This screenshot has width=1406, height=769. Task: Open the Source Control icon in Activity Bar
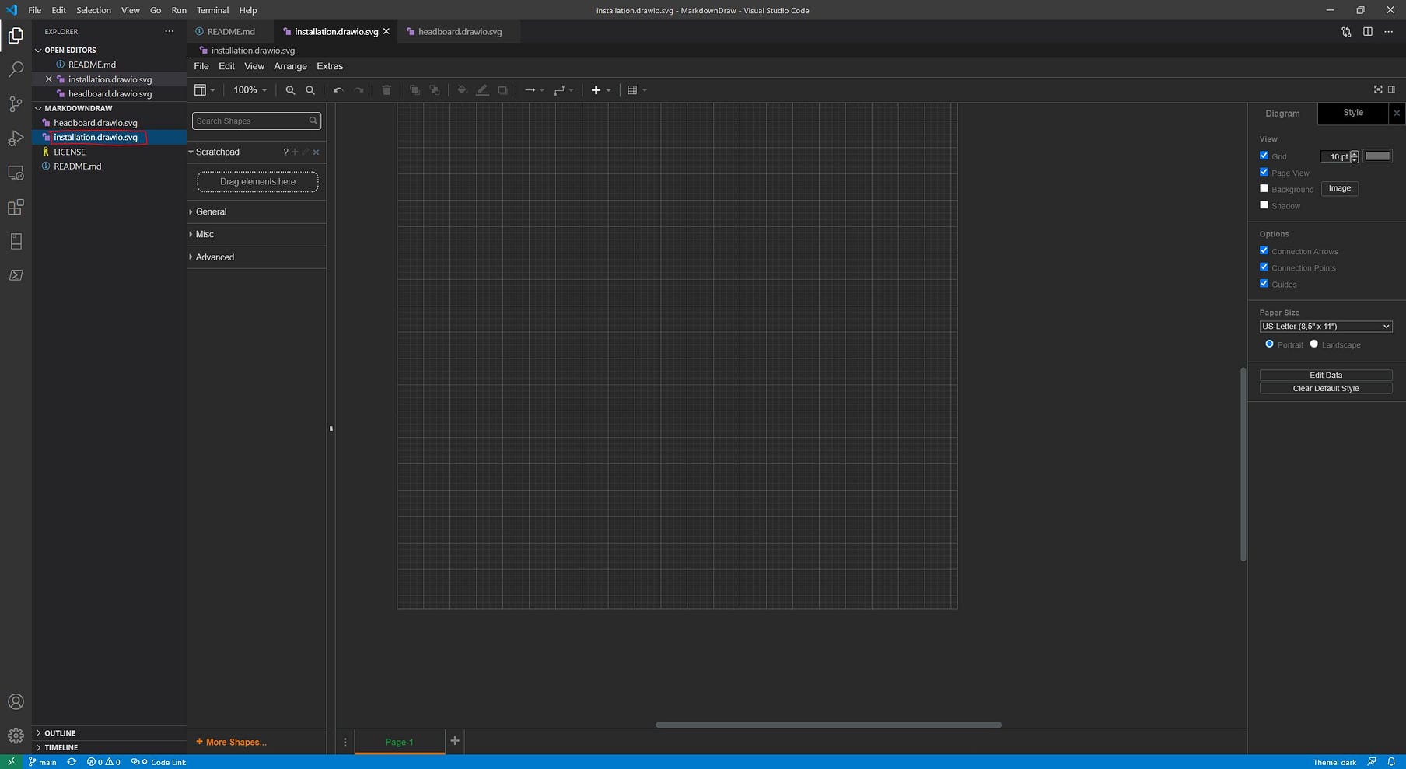[16, 103]
